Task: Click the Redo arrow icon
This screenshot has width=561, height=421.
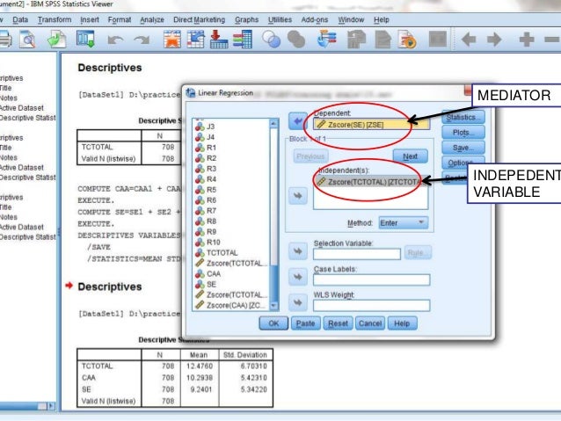Action: [142, 40]
